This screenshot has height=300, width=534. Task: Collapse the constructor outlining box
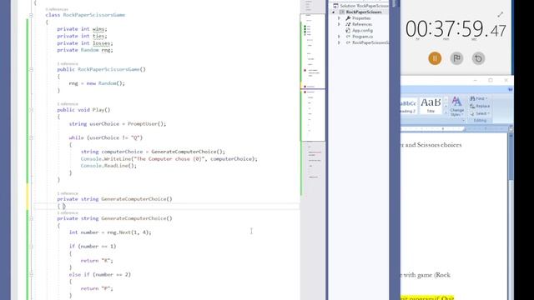31,69
